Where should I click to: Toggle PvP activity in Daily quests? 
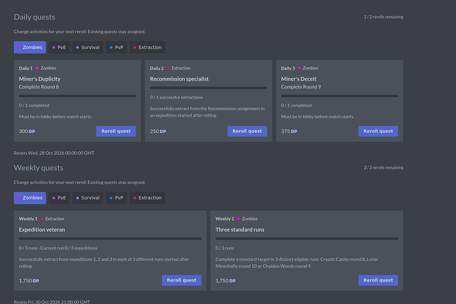click(x=116, y=48)
